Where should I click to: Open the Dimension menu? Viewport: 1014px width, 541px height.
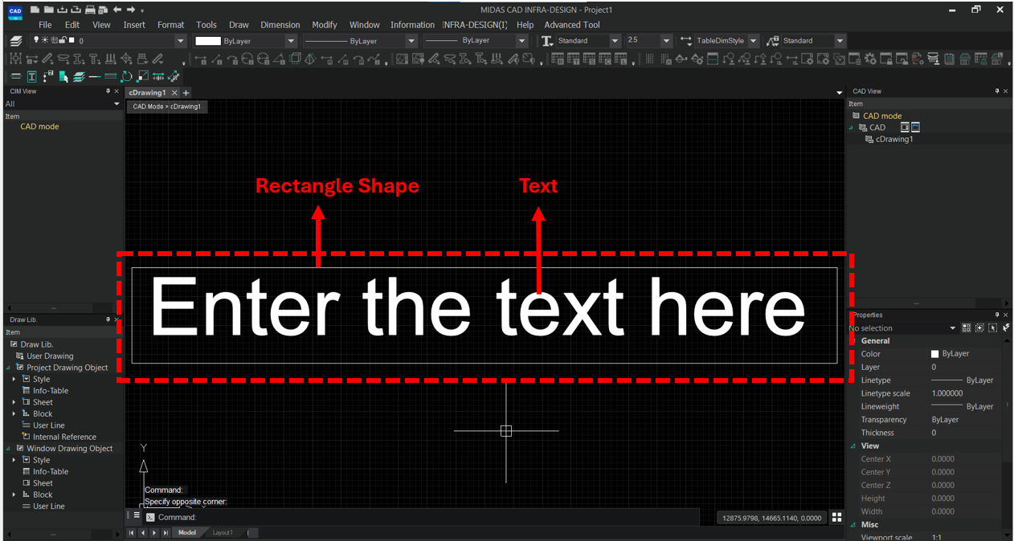coord(280,25)
